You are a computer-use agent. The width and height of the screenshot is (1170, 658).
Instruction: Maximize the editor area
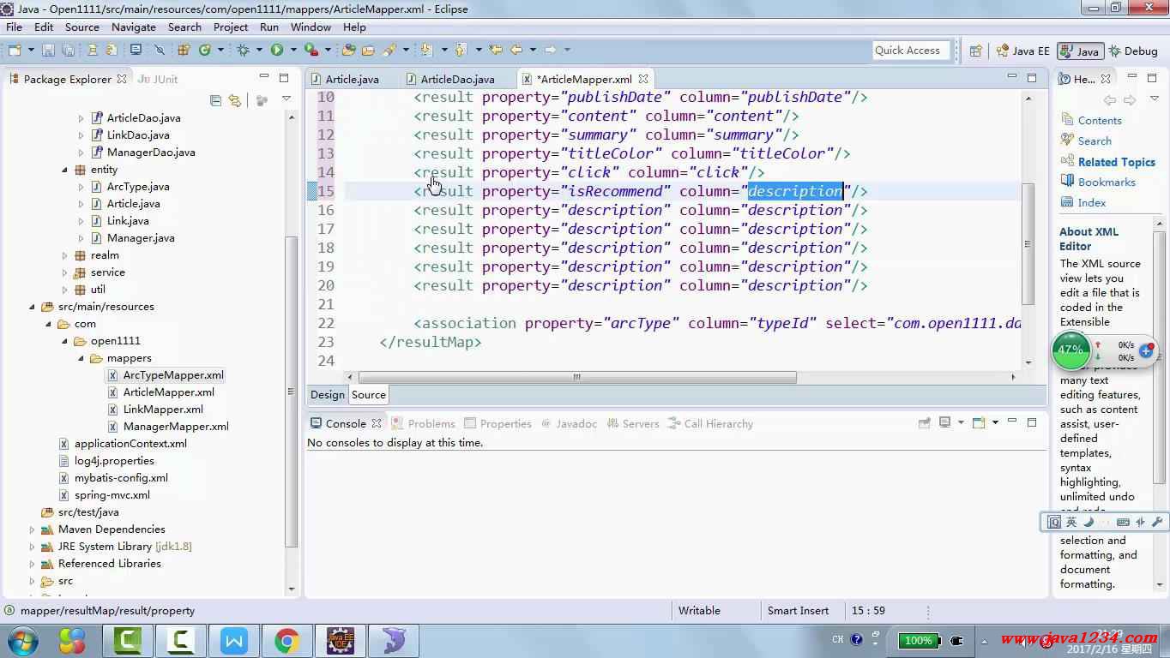pos(1032,78)
